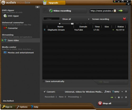
Task: Sort list by Name column
Action: tap(60, 27)
